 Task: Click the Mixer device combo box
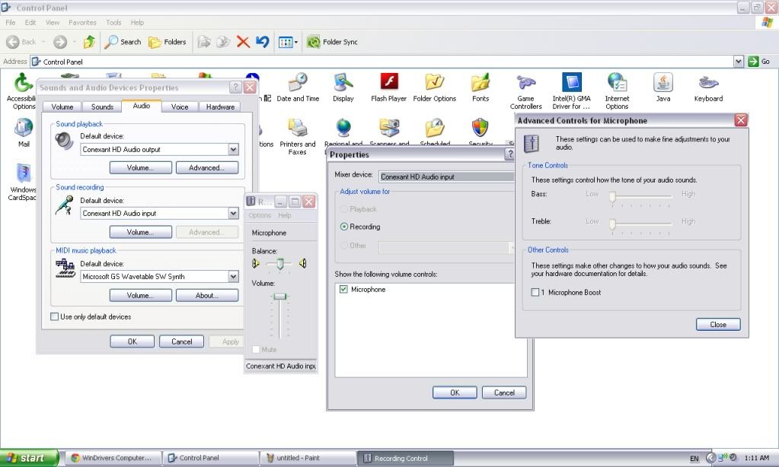coord(446,176)
